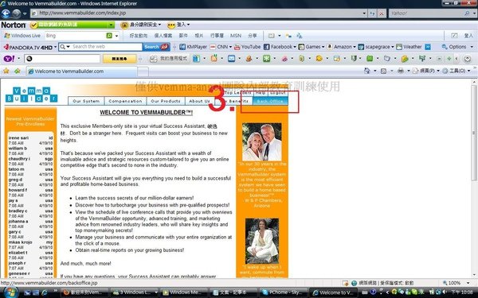Viewport: 478px width, 298px height.
Task: Click the Weather toolbar shortcut
Action: [409, 47]
